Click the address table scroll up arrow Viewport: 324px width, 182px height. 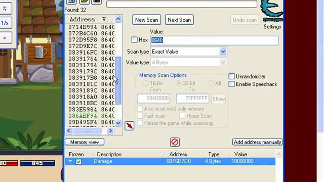pos(279,154)
